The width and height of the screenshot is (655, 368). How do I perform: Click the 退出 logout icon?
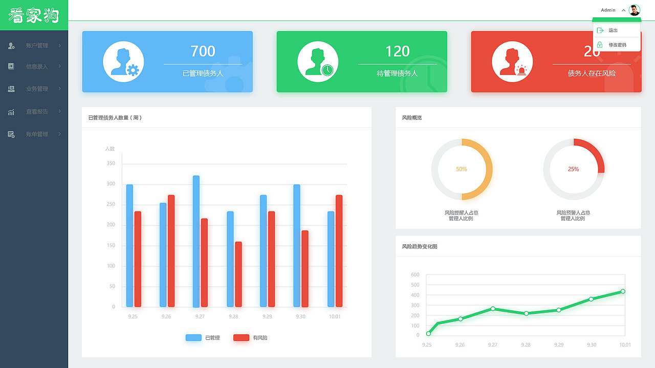click(x=600, y=31)
